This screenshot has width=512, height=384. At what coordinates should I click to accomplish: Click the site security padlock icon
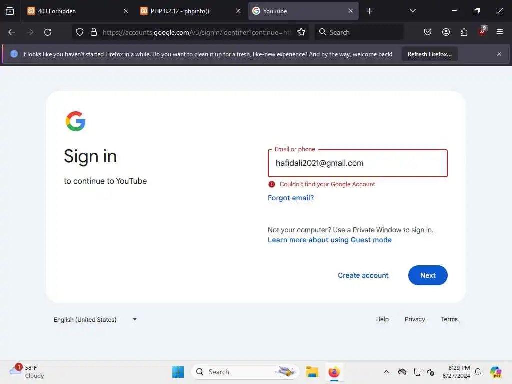pos(94,32)
